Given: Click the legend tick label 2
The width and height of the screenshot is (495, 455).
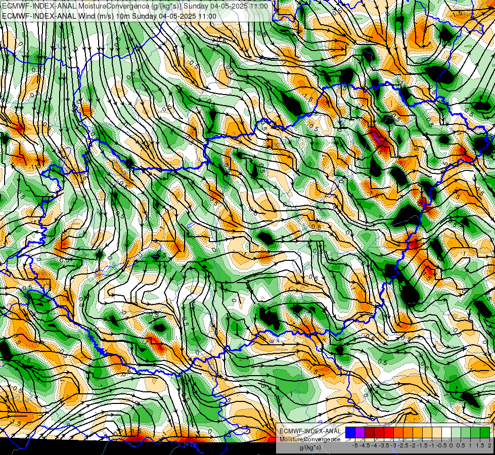Looking at the screenshot, I should [x=489, y=445].
